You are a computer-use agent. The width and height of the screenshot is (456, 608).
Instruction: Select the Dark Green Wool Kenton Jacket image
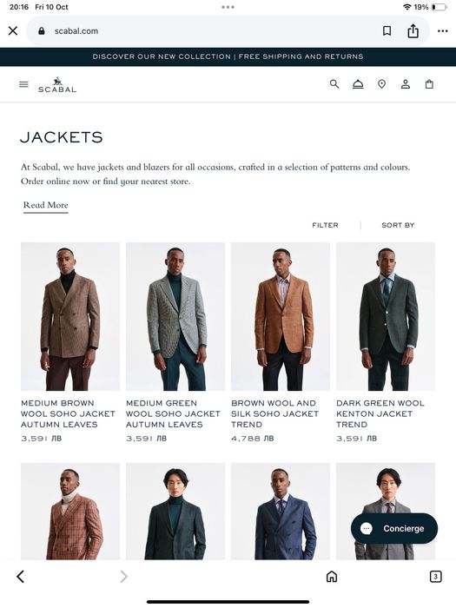[386, 316]
